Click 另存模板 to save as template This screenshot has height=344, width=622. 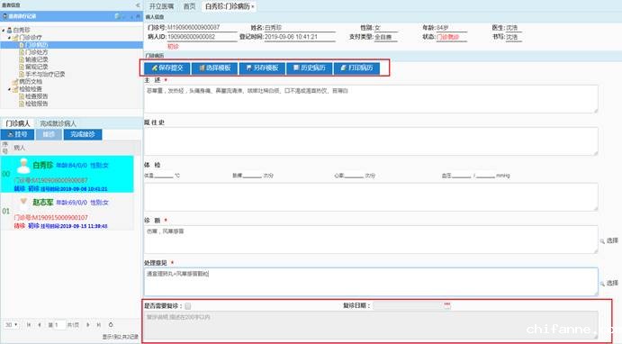262,68
